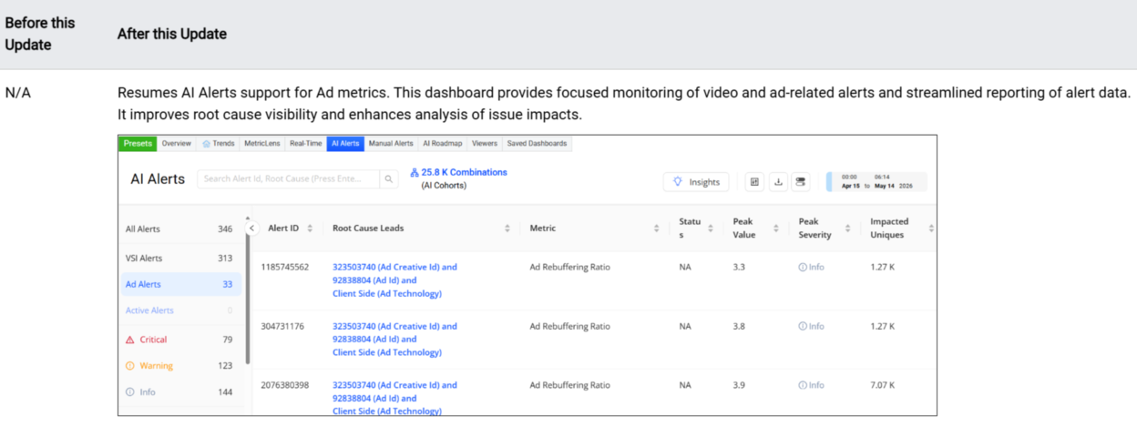Open the Manual Alerts tab
This screenshot has height=427, width=1137.
coord(391,143)
